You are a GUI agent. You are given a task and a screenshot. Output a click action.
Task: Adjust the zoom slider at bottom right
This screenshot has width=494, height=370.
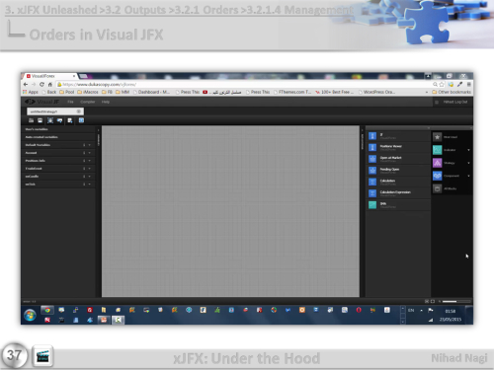[456, 301]
